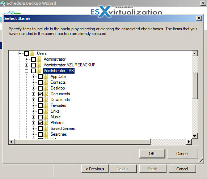Close the Select Items dialog
Viewport: 207px width, 179px height.
click(x=199, y=18)
